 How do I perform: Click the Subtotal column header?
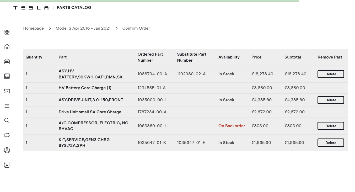(x=293, y=57)
